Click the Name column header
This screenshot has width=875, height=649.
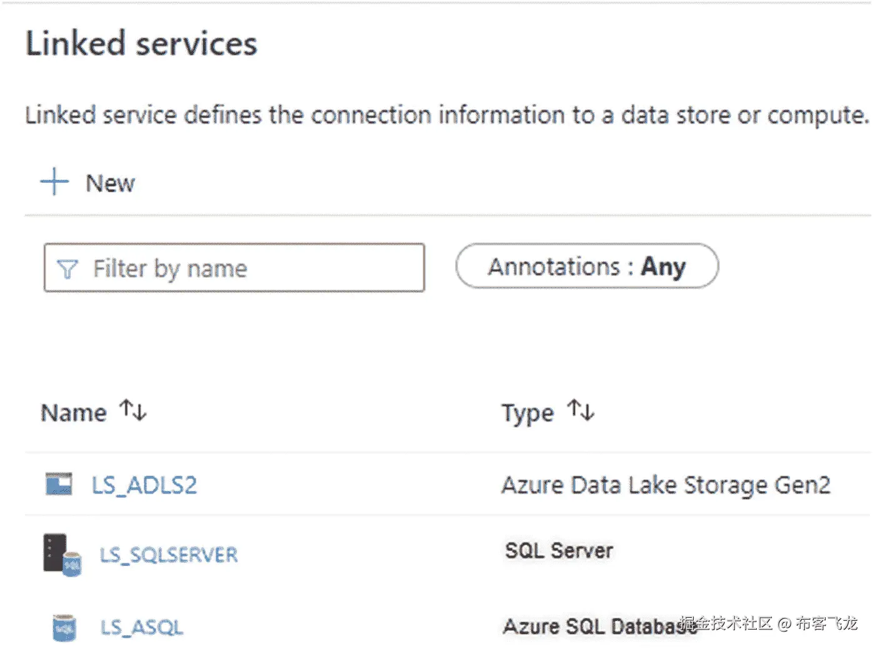click(x=74, y=413)
